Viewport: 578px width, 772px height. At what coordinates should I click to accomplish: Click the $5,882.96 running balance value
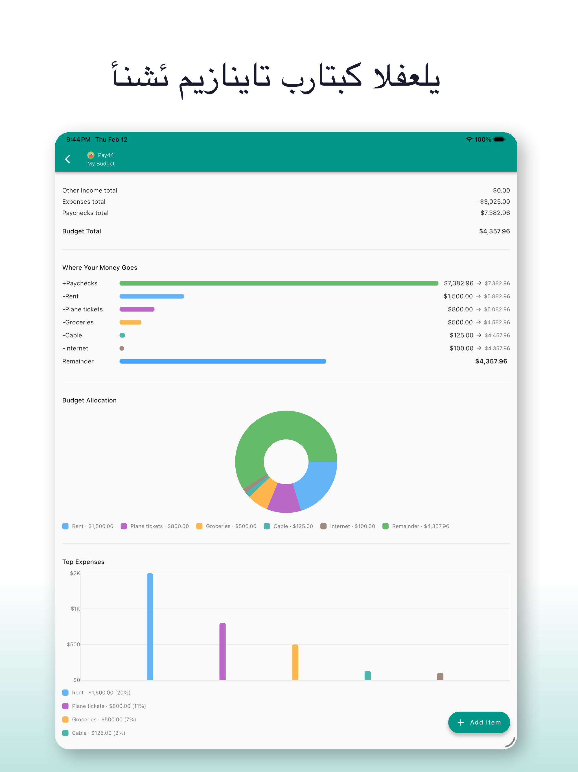click(x=497, y=296)
